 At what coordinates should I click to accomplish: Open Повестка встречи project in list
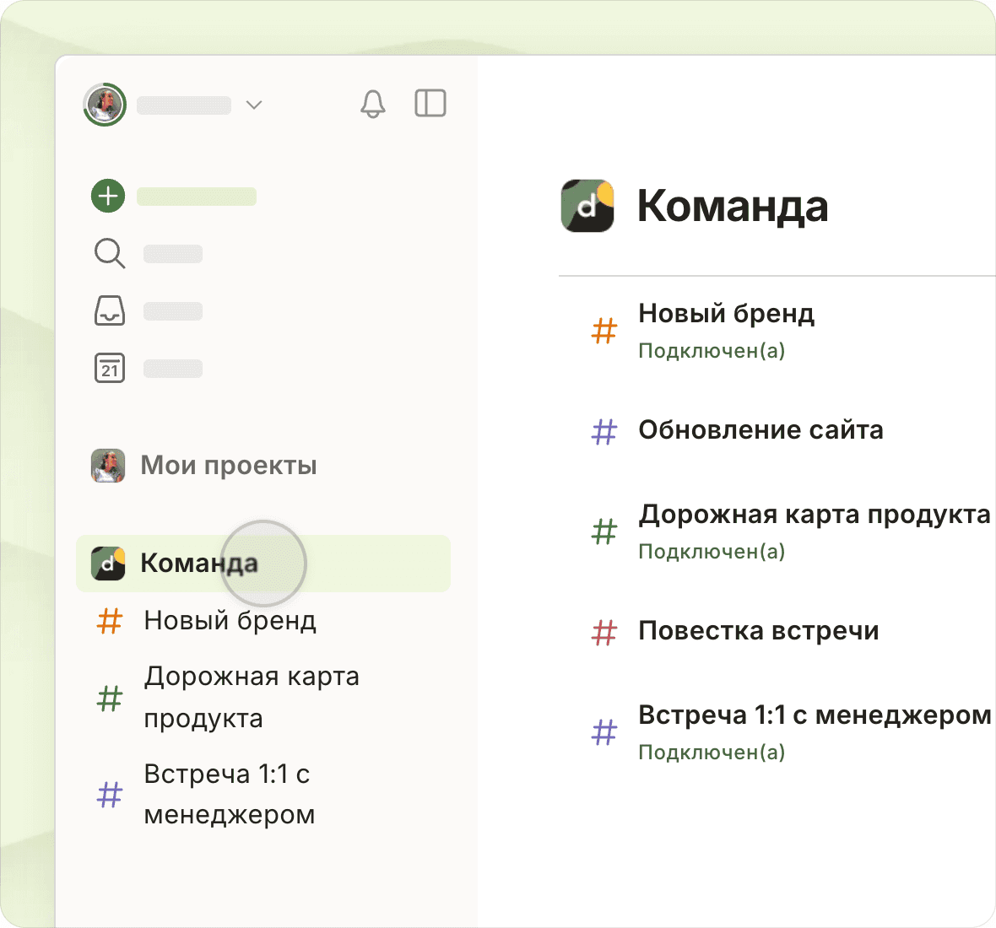pos(758,631)
